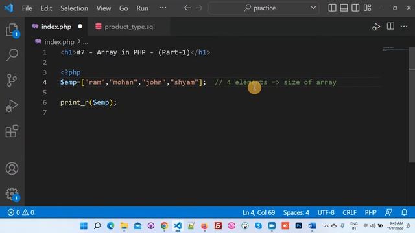Click the practice command center search box
Screen dimensions: 415x233
[264, 8]
